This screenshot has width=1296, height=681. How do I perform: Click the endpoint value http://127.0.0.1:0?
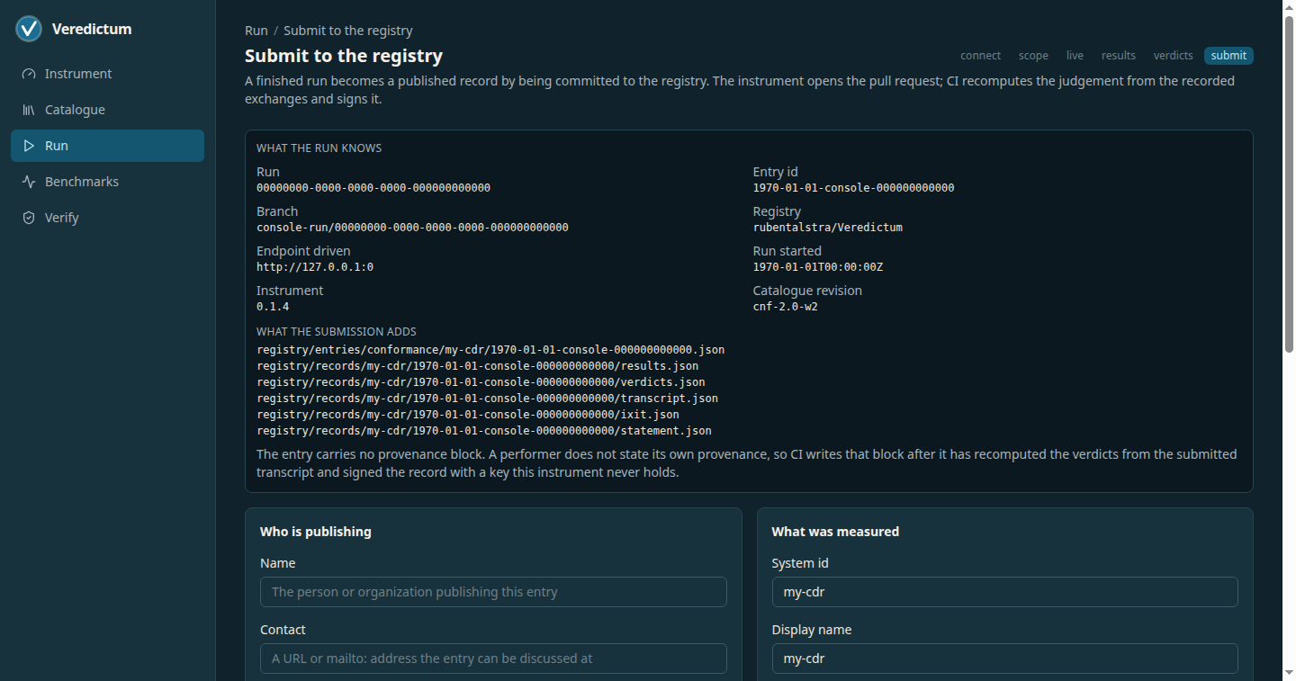click(315, 267)
